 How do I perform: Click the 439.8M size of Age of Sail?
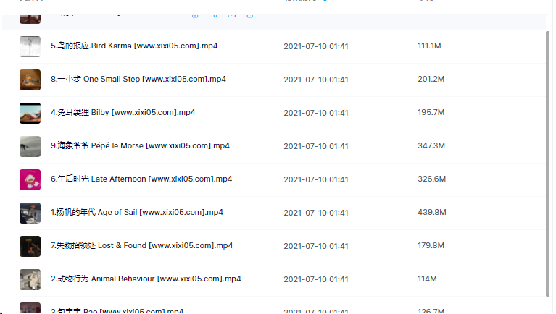[x=431, y=213]
